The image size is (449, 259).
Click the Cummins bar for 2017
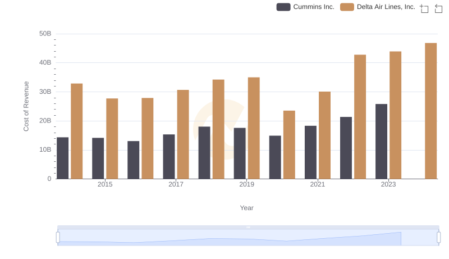click(x=169, y=157)
